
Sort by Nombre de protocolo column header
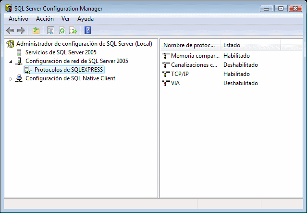click(191, 45)
